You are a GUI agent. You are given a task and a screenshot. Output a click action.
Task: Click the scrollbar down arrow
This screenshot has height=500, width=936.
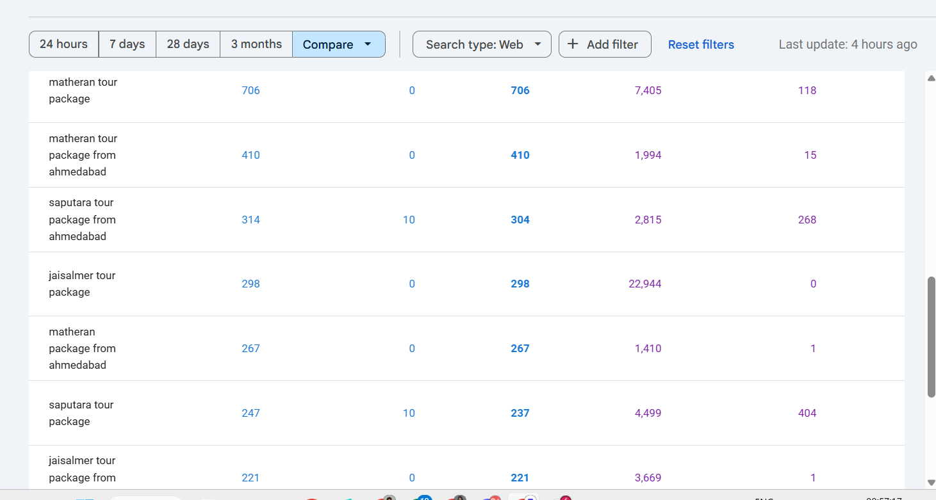tap(931, 482)
